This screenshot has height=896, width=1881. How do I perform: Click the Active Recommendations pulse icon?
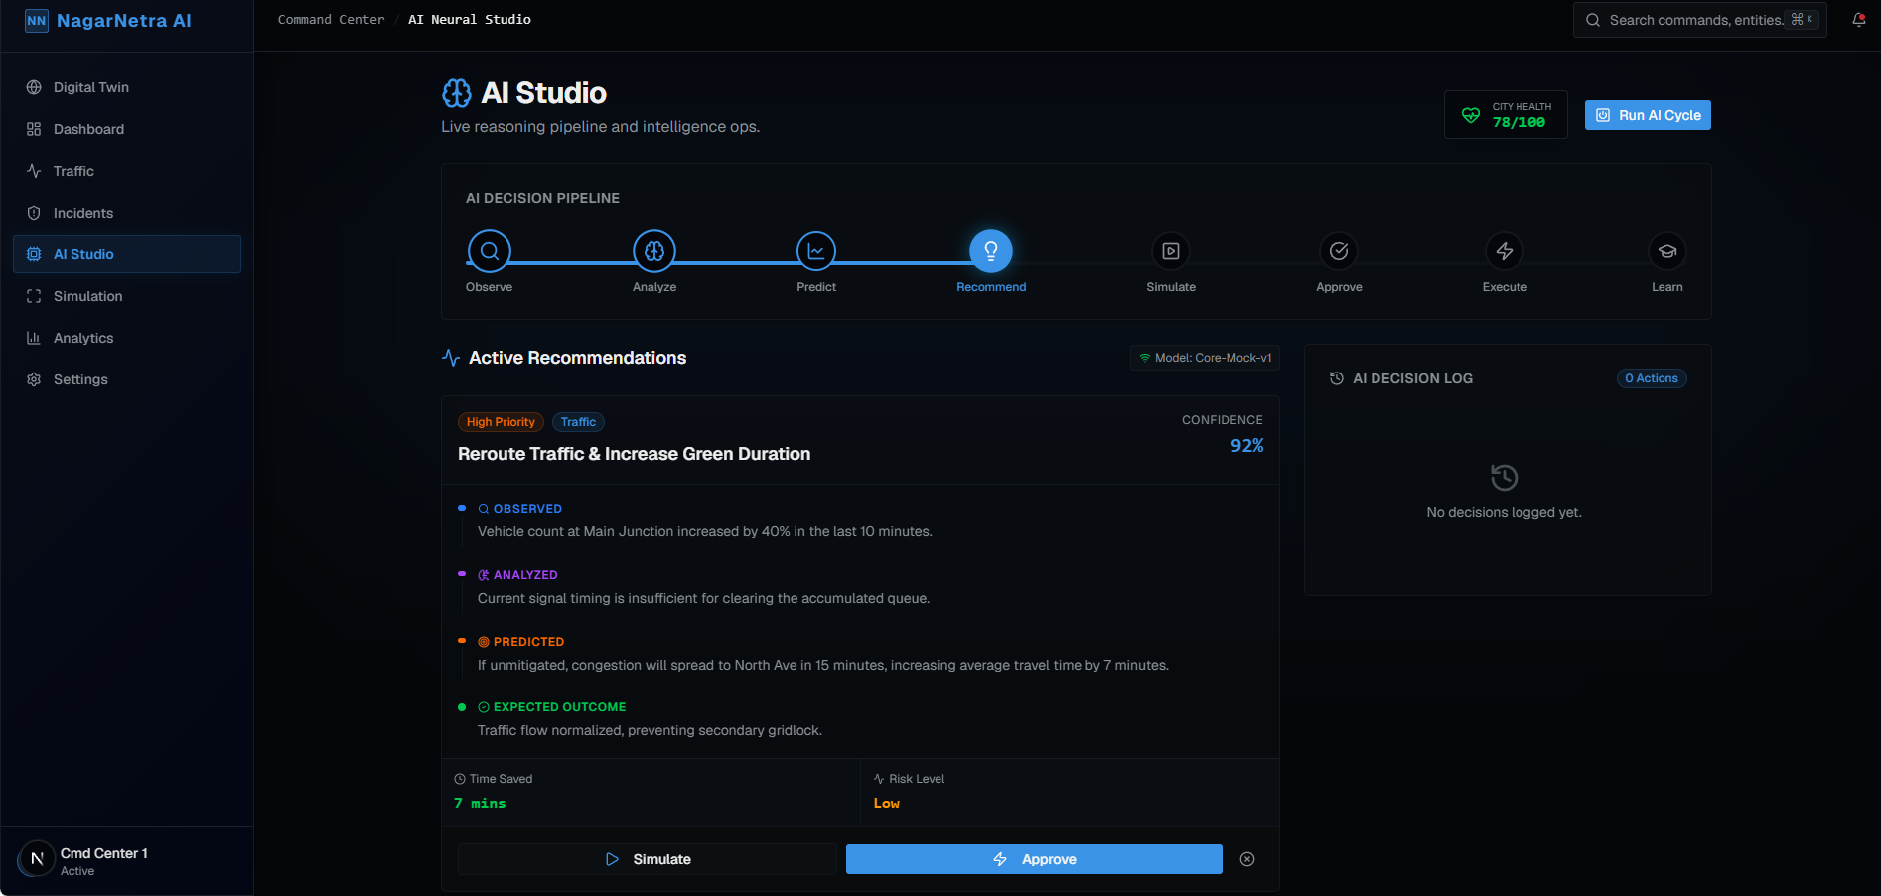451,358
